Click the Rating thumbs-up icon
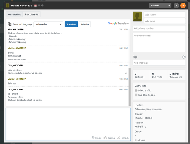 click(x=105, y=138)
